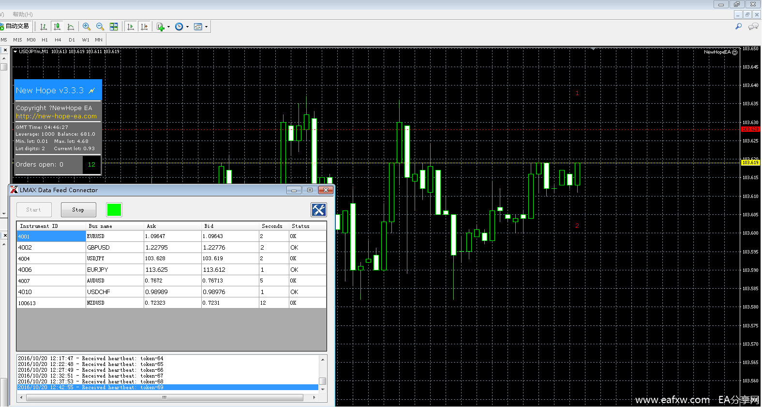Switch chart to bar chart mode
The image size is (762, 407).
coord(44,27)
